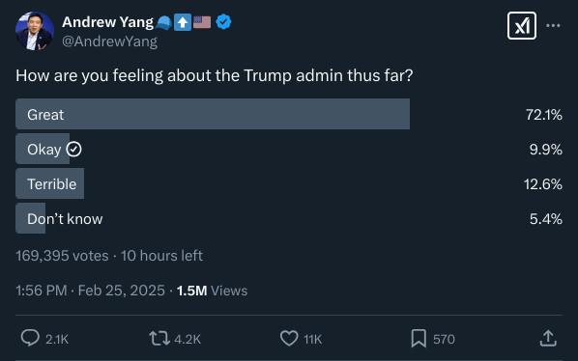The width and height of the screenshot is (578, 361).
Task: Like the post with the heart icon
Action: (289, 338)
